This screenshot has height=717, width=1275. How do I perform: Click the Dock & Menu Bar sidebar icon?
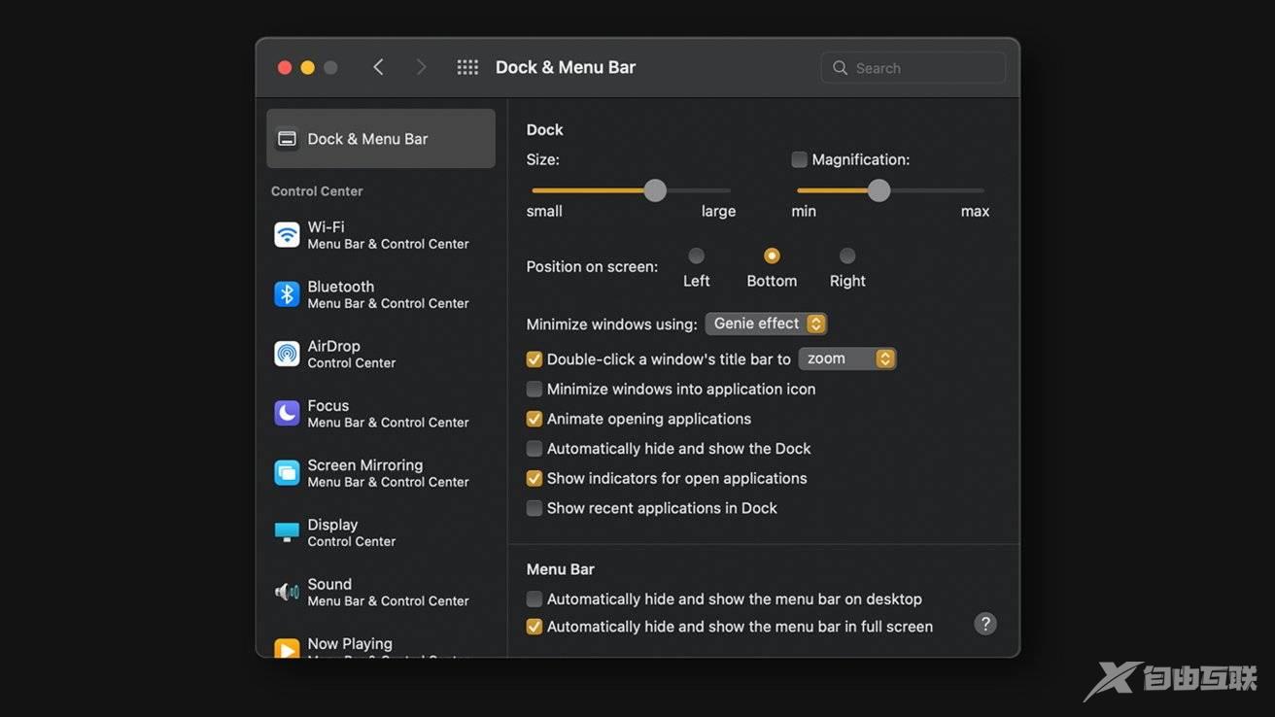[x=287, y=139]
